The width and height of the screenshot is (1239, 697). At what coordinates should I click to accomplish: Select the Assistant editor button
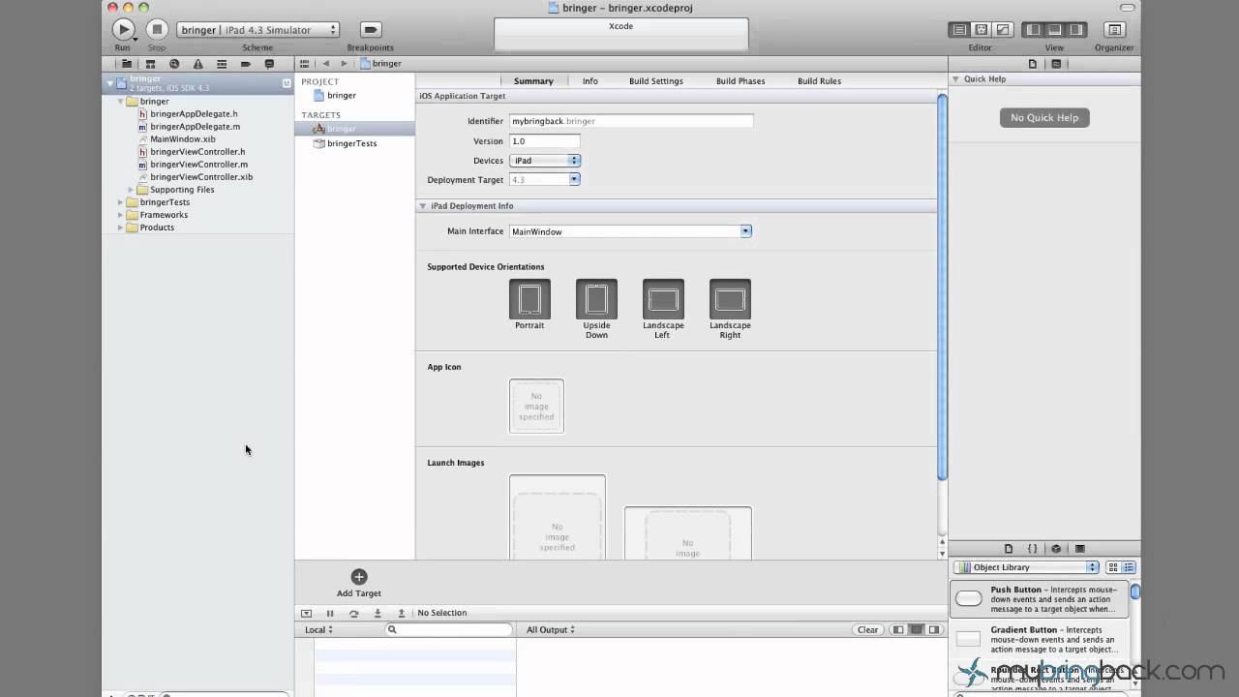(981, 30)
